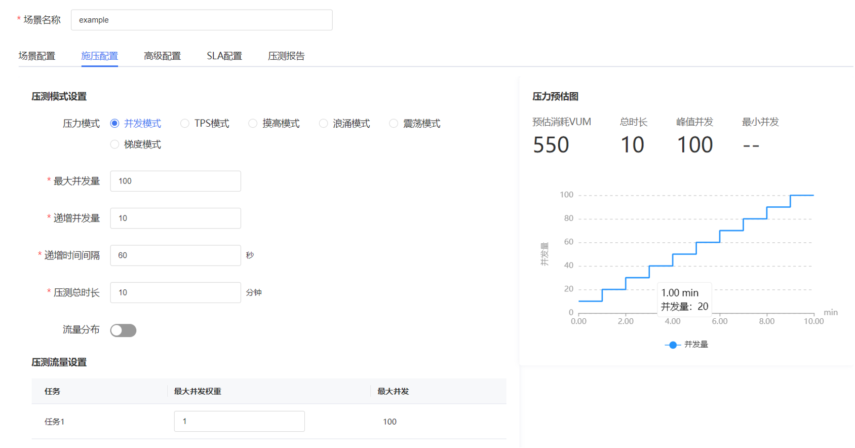Edit the 压测总时长 minutes field

(175, 293)
